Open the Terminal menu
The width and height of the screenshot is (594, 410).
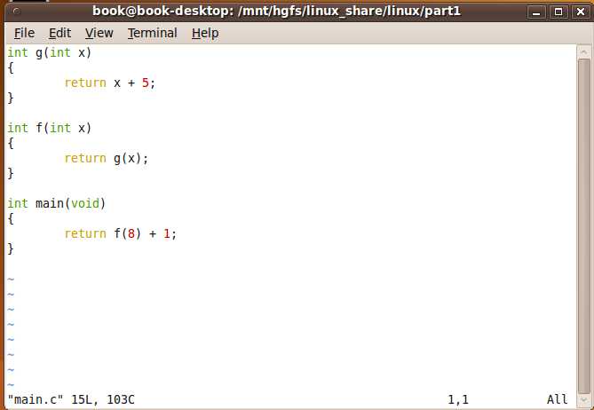click(x=153, y=34)
